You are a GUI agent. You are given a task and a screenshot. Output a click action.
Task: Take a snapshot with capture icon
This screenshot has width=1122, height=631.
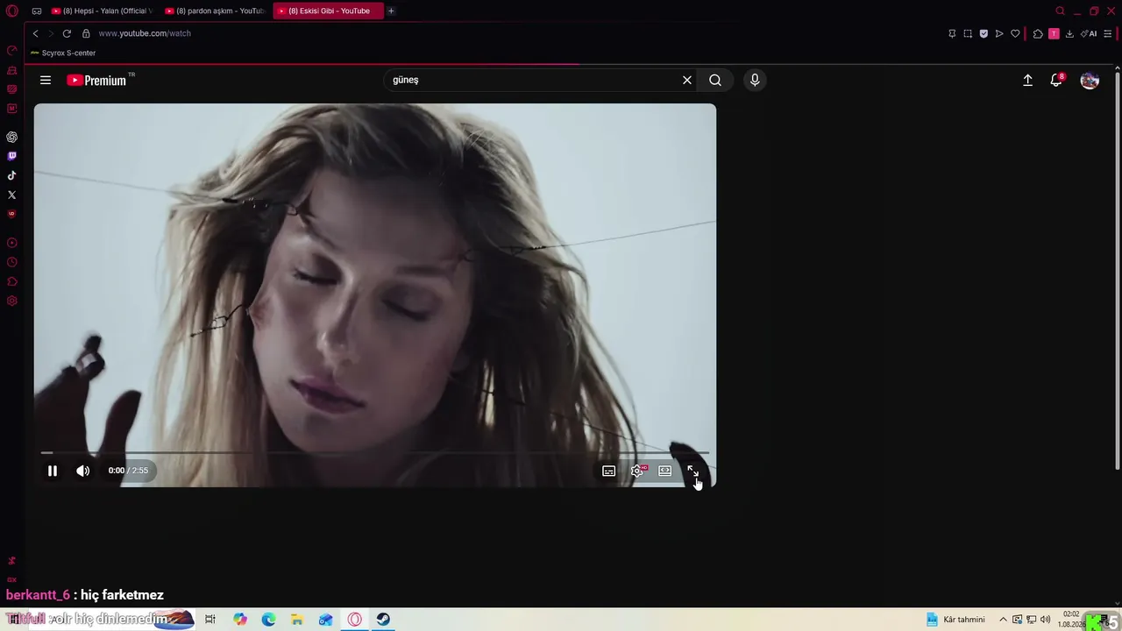click(968, 33)
